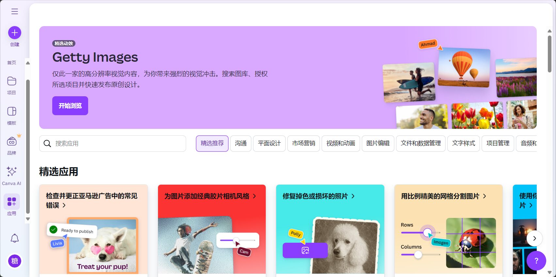Select the 文字样式 category tab
The width and height of the screenshot is (556, 277).
click(464, 144)
